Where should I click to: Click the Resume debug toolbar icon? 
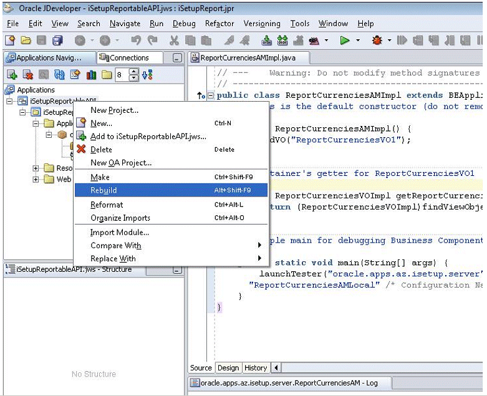(402, 41)
